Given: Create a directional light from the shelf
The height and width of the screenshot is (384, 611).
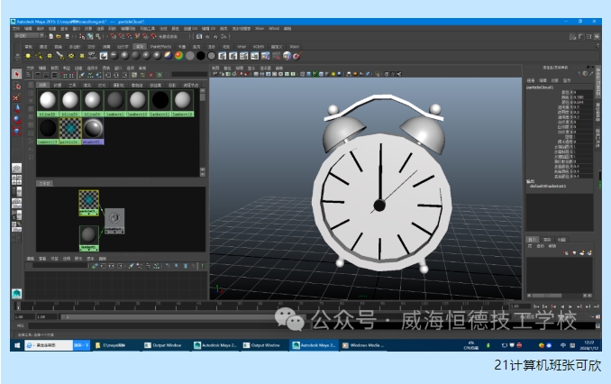Looking at the screenshot, I should point(39,56).
